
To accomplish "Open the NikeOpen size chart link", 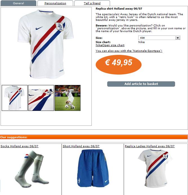I will coord(110,45).
